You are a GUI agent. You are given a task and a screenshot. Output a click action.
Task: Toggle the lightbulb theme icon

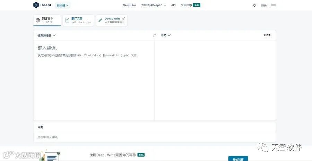tap(254, 5)
